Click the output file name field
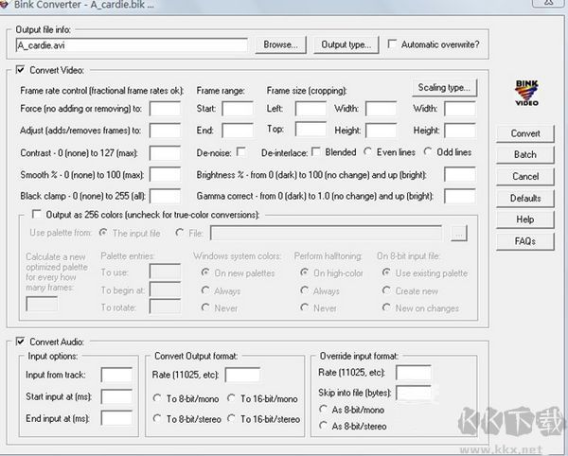The width and height of the screenshot is (568, 456). [x=132, y=44]
